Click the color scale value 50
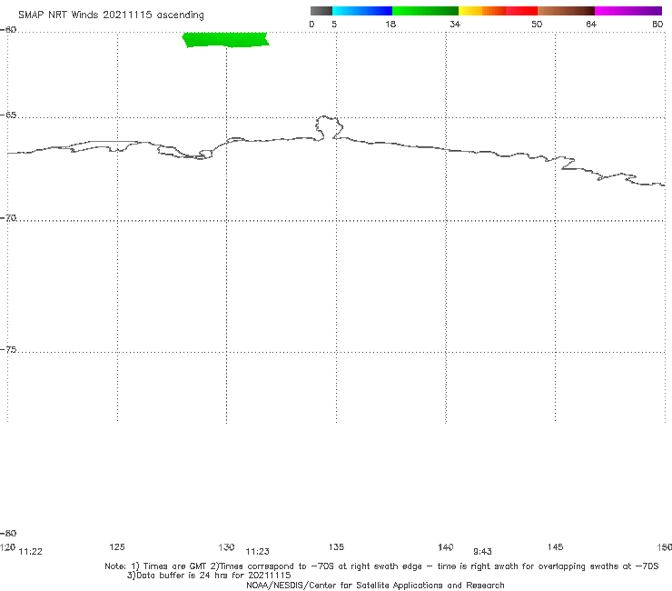This screenshot has width=672, height=591. coord(537,24)
